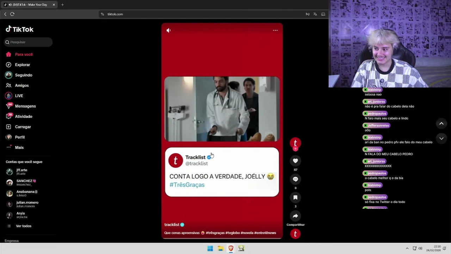
Task: Follow tracklist via red plus badge
Action: (295, 149)
